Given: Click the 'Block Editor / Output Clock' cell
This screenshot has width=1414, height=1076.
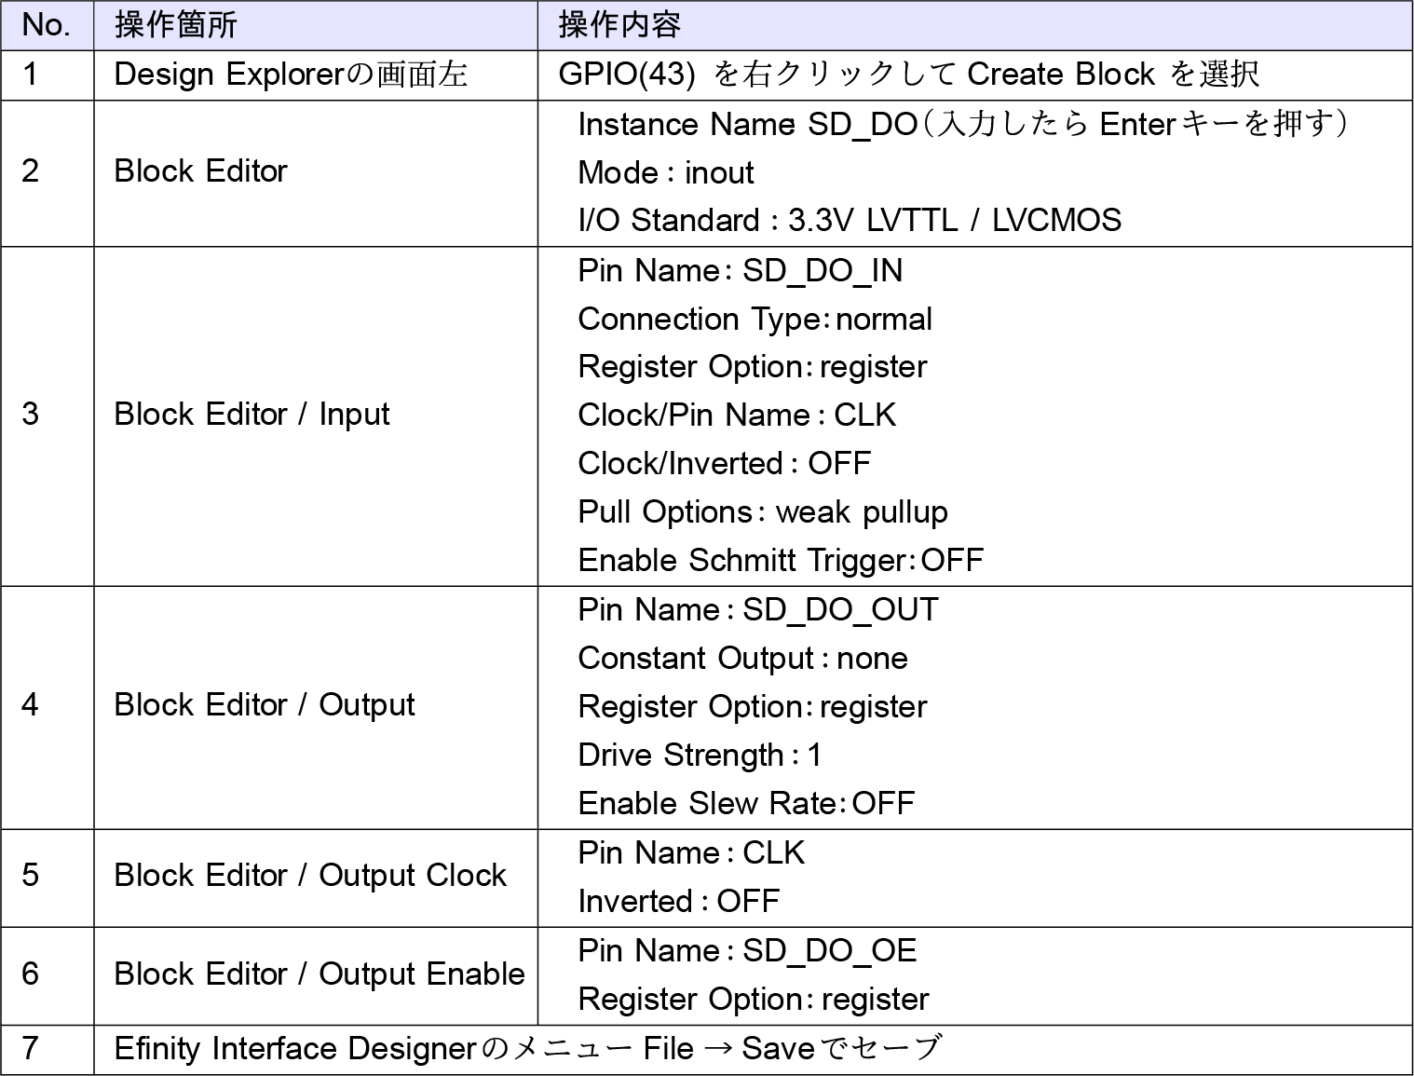Looking at the screenshot, I should click(x=310, y=875).
